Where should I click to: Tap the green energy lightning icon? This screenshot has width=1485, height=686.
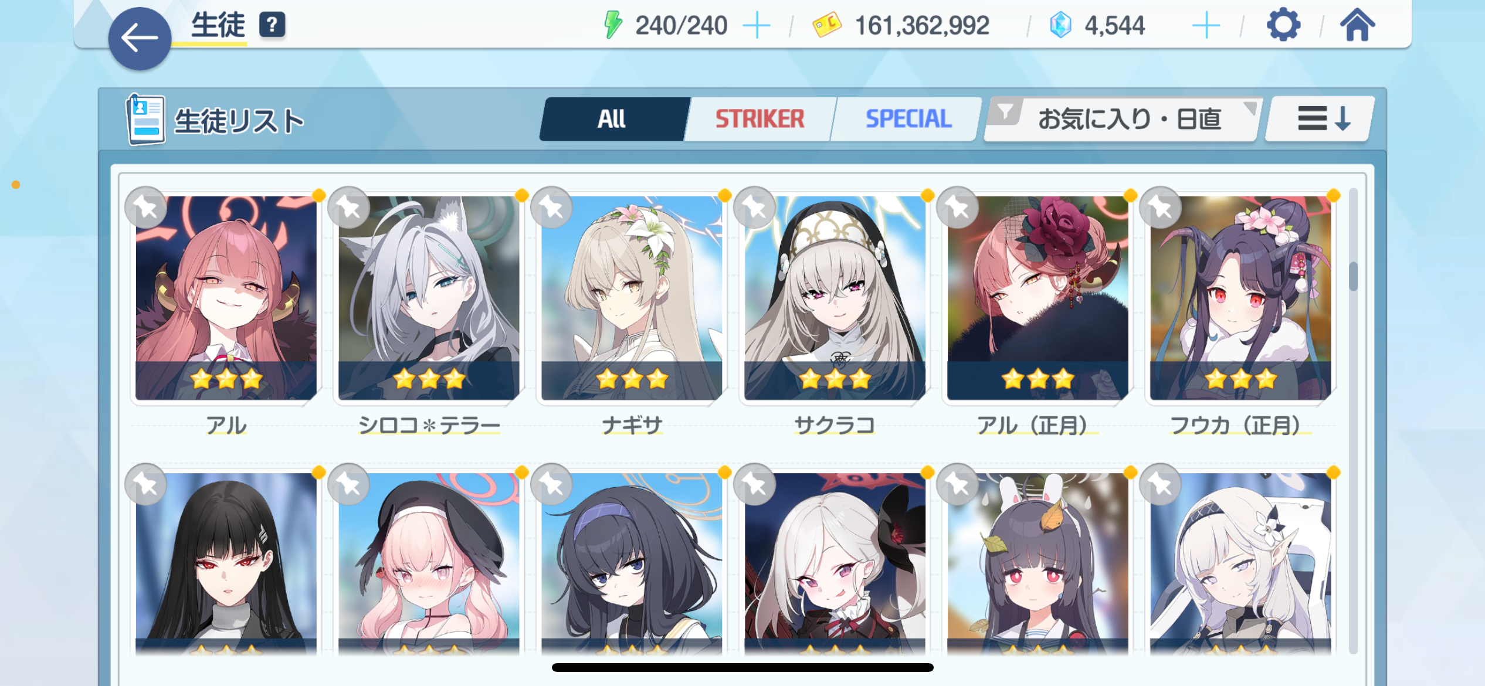[x=613, y=25]
